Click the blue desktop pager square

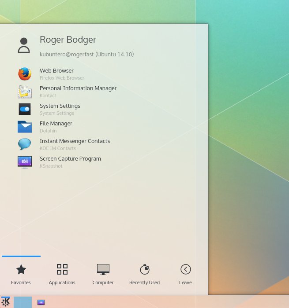click(23, 302)
